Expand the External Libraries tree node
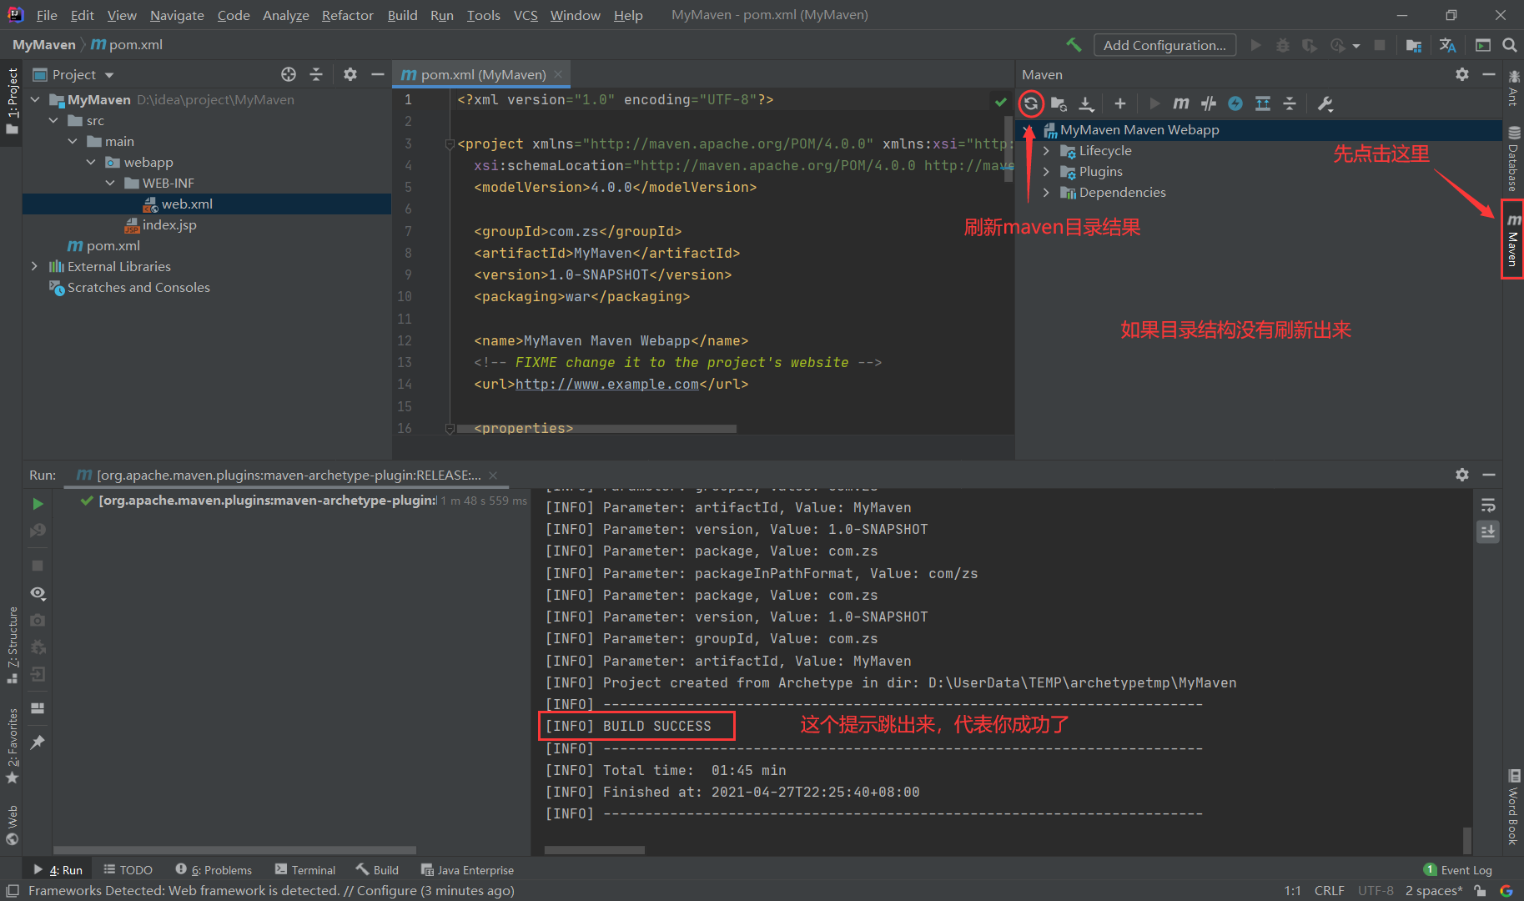1524x901 pixels. point(34,266)
